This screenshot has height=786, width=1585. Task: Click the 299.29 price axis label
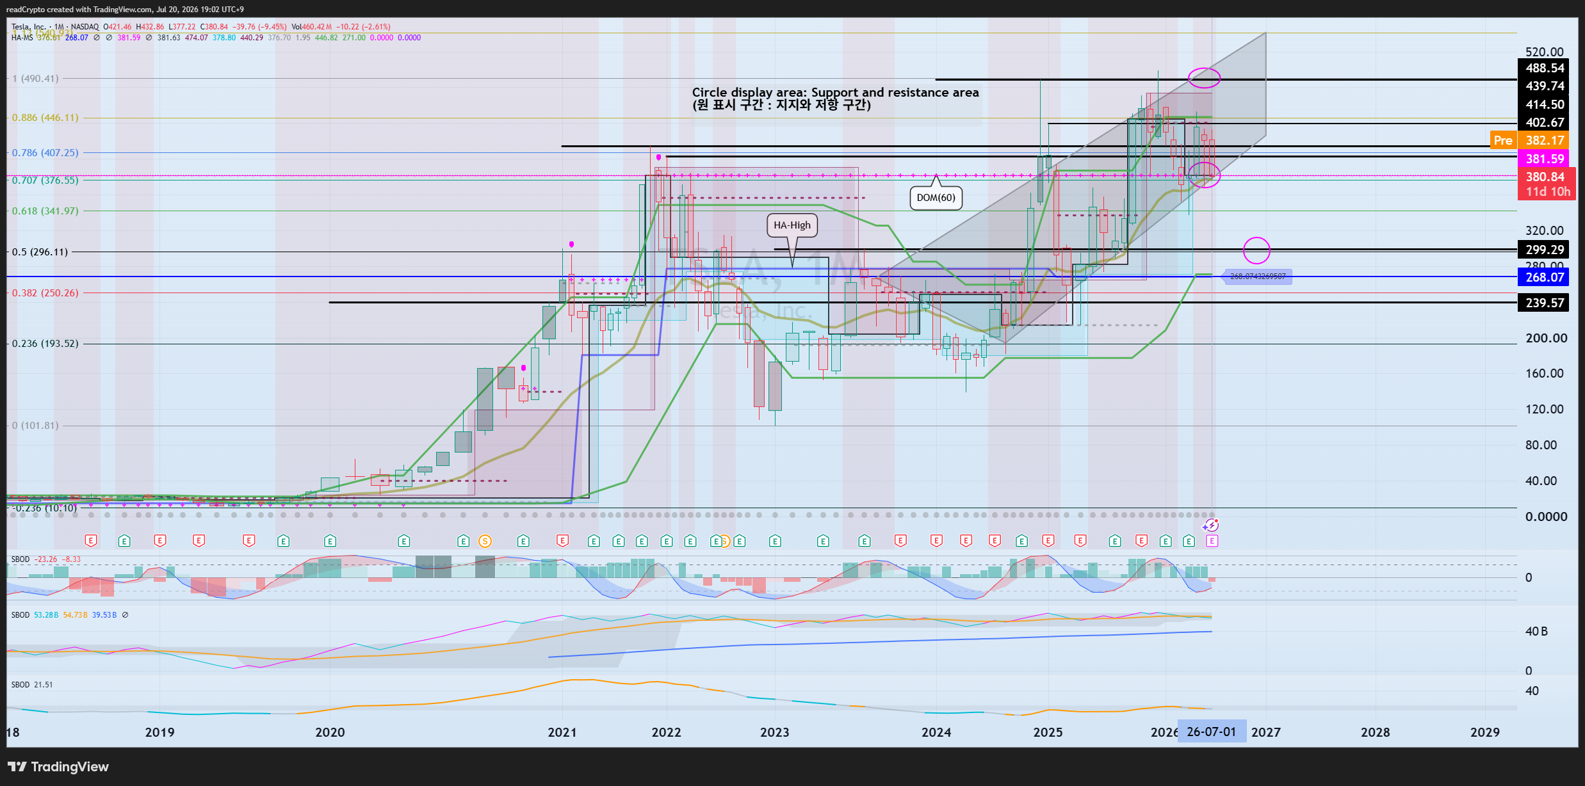pyautogui.click(x=1545, y=250)
